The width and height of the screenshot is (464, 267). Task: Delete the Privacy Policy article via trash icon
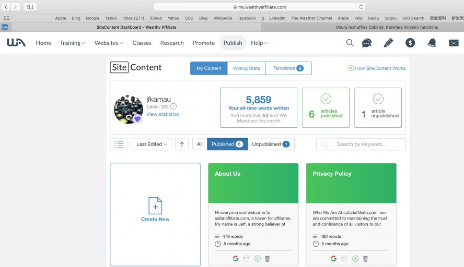[x=365, y=259]
